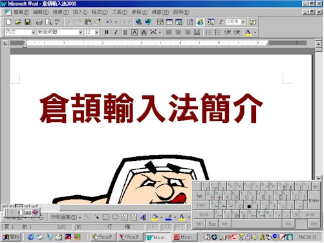This screenshot has width=324, height=243.
Task: Print the document with the printer icon
Action: [39, 22]
